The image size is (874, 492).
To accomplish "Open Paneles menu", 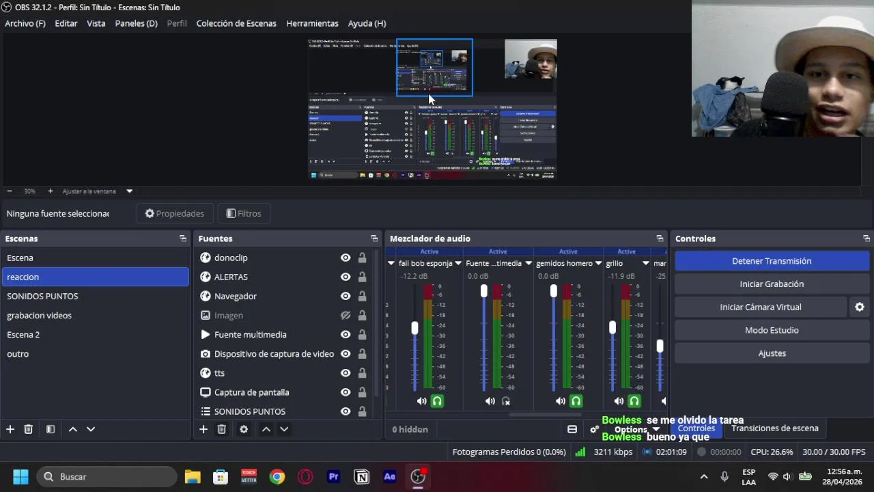I will (137, 23).
